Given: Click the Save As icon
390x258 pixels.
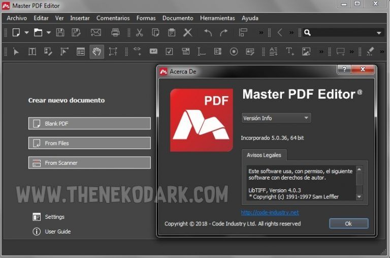Looking at the screenshot, I should [76, 33].
